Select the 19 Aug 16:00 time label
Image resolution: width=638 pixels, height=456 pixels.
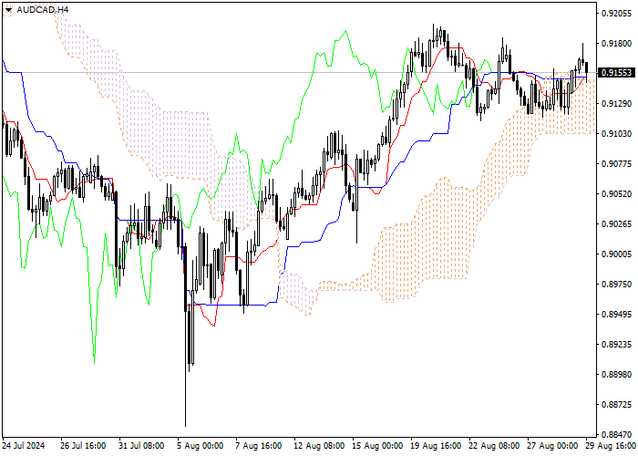click(x=434, y=446)
